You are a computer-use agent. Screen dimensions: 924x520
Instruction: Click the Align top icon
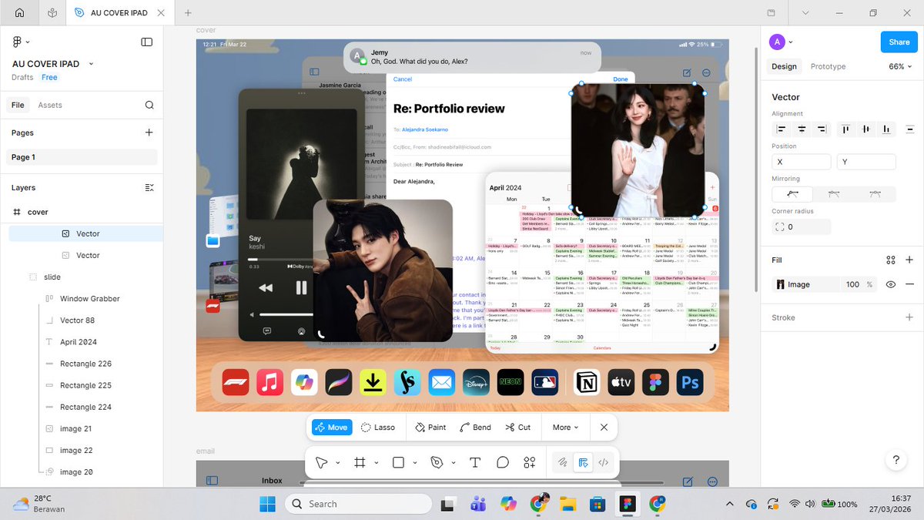(x=846, y=129)
